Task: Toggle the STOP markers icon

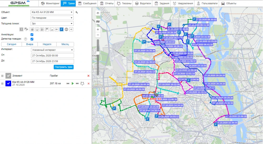Action: pos(66,29)
